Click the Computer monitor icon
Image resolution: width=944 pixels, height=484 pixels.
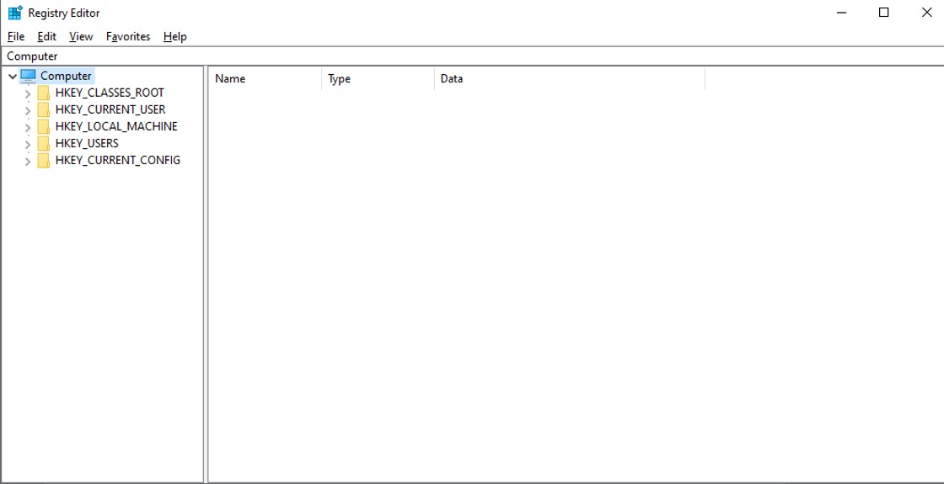[x=29, y=76]
